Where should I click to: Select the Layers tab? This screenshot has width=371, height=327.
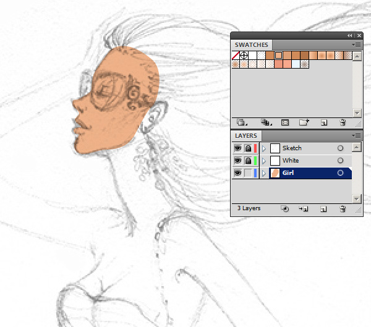246,135
